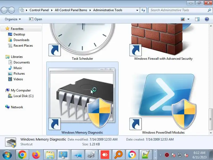Click the search magnifier icon
This screenshot has width=213, height=160.
[x=209, y=10]
